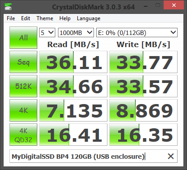
Task: Expand the test count dropdown showing 5
Action: click(47, 32)
